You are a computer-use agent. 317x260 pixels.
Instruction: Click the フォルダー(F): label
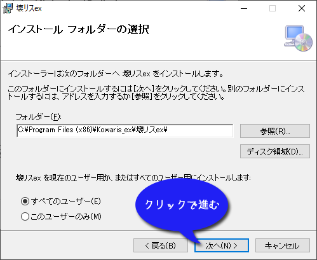pyautogui.click(x=38, y=117)
